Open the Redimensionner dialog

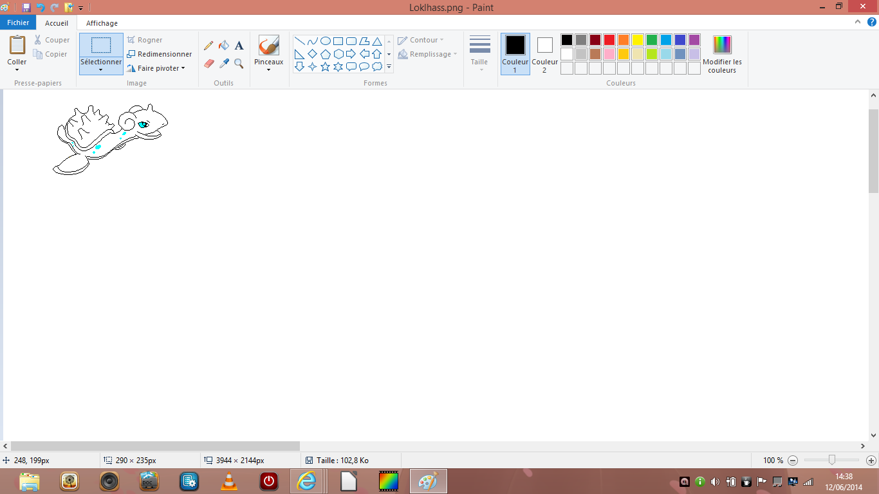click(160, 54)
